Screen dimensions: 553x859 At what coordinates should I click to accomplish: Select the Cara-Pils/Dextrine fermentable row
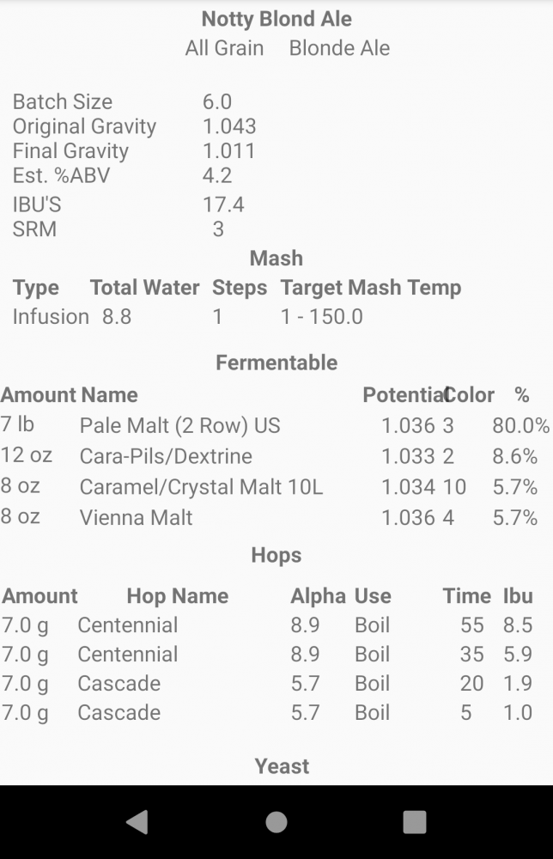(276, 456)
